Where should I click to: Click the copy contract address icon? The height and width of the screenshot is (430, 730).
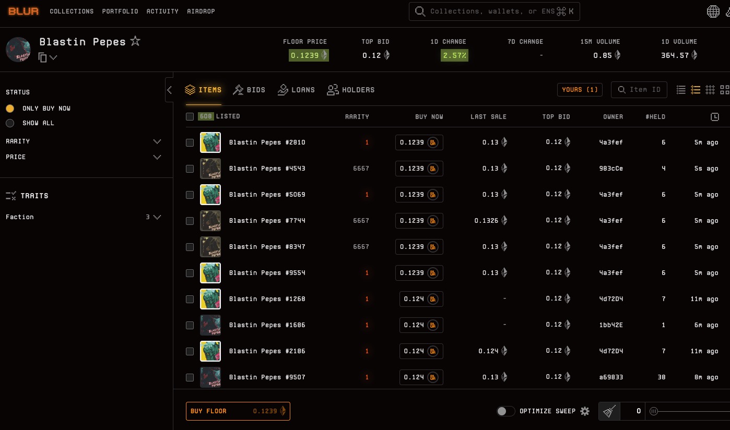click(43, 57)
